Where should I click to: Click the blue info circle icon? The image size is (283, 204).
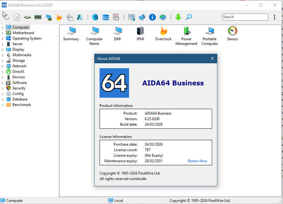coord(152,17)
